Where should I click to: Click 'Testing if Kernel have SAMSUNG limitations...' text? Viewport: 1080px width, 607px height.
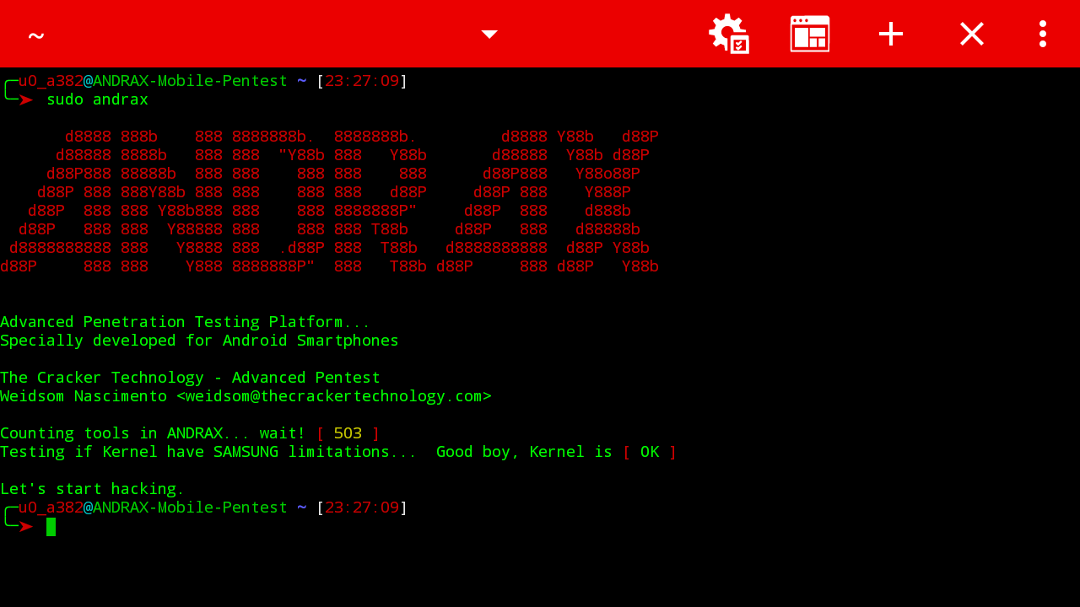pyautogui.click(x=208, y=452)
